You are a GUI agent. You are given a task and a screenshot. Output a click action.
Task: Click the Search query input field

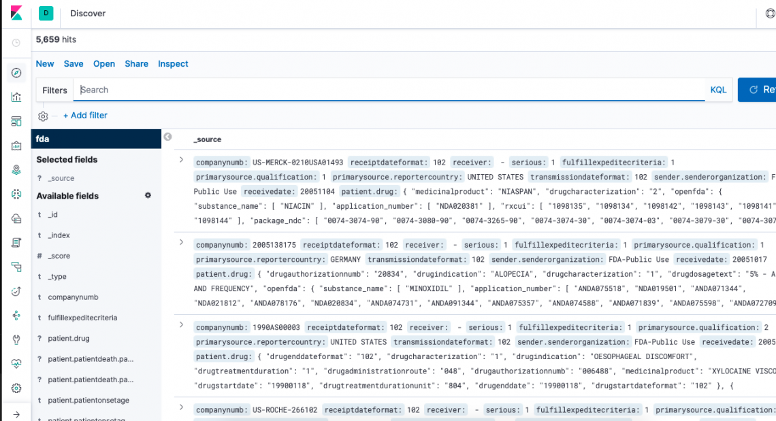pyautogui.click(x=389, y=90)
